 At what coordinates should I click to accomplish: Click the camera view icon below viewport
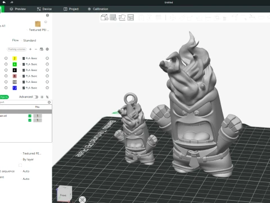82,200
